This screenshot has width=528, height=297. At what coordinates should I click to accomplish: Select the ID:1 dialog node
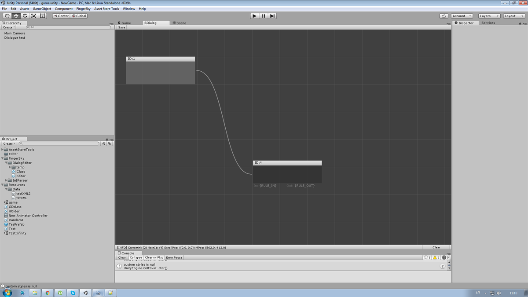[161, 70]
